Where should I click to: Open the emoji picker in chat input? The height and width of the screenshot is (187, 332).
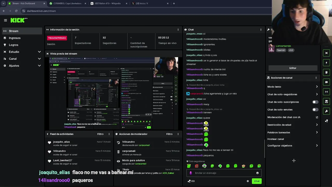click(257, 173)
